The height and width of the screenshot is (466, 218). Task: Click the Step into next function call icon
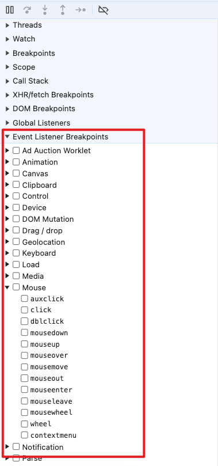click(45, 10)
